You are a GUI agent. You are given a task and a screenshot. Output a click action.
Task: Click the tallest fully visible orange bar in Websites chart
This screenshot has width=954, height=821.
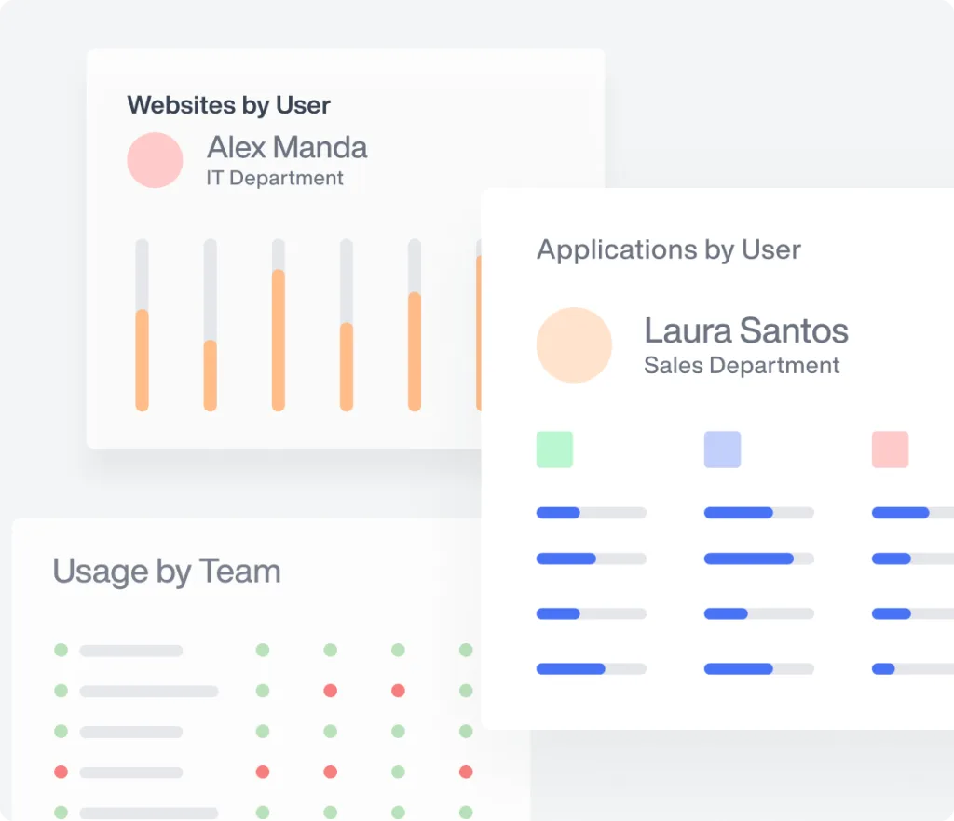click(278, 341)
